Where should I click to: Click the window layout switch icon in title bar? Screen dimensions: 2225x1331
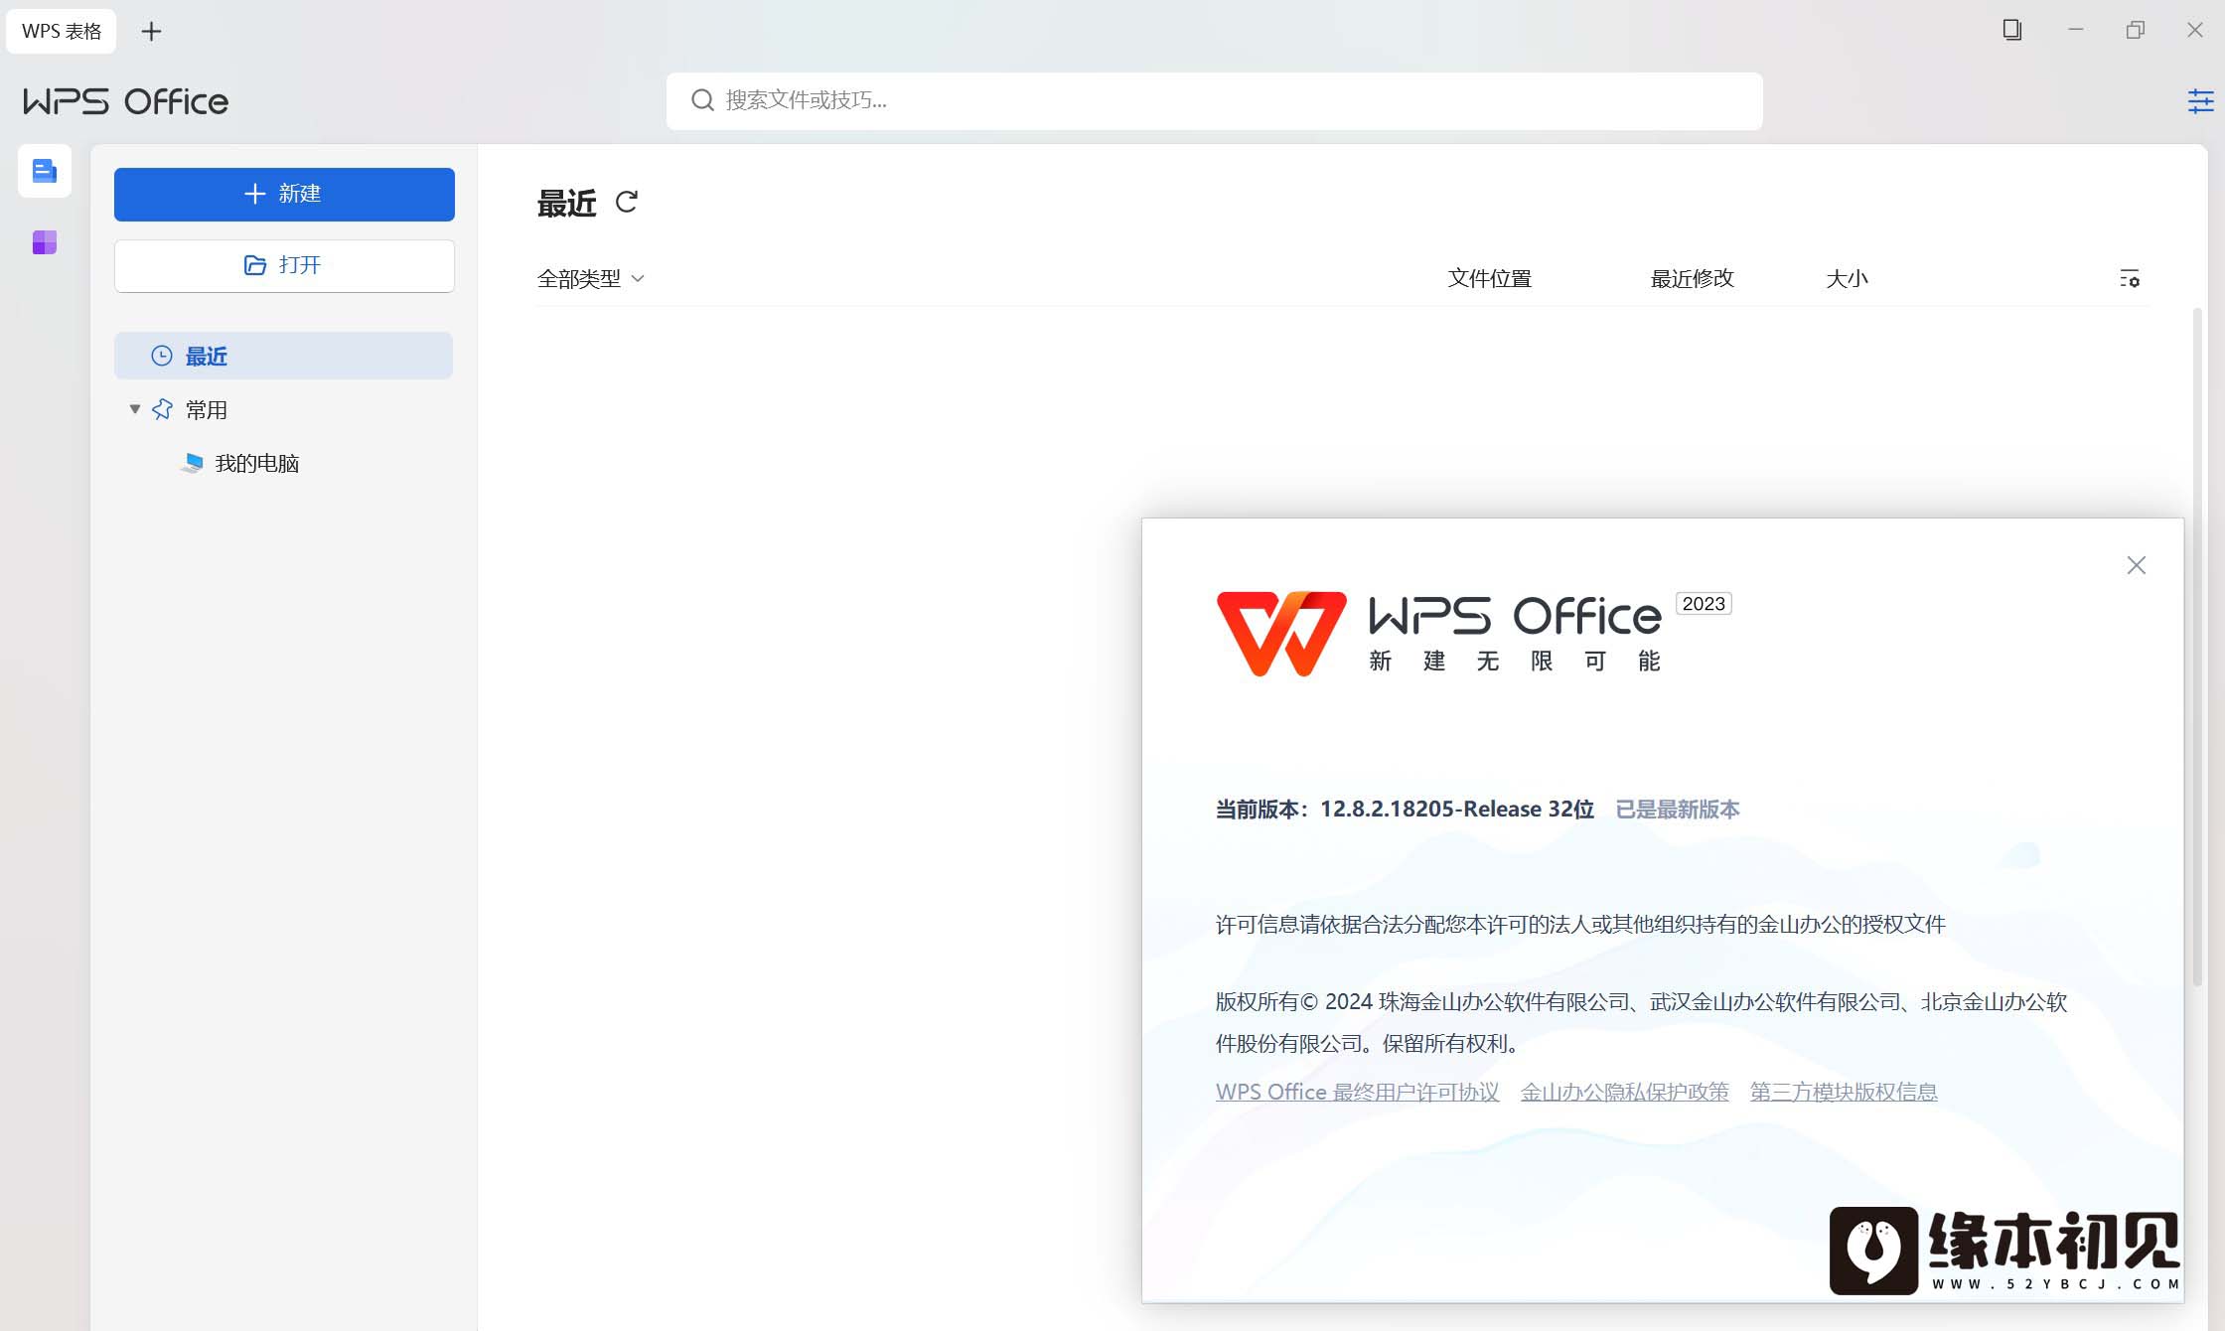[x=2012, y=30]
